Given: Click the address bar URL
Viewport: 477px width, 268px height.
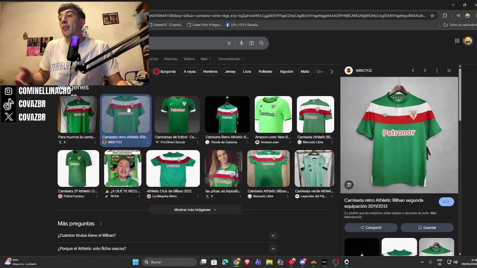Looking at the screenshot, I should tap(287, 16).
